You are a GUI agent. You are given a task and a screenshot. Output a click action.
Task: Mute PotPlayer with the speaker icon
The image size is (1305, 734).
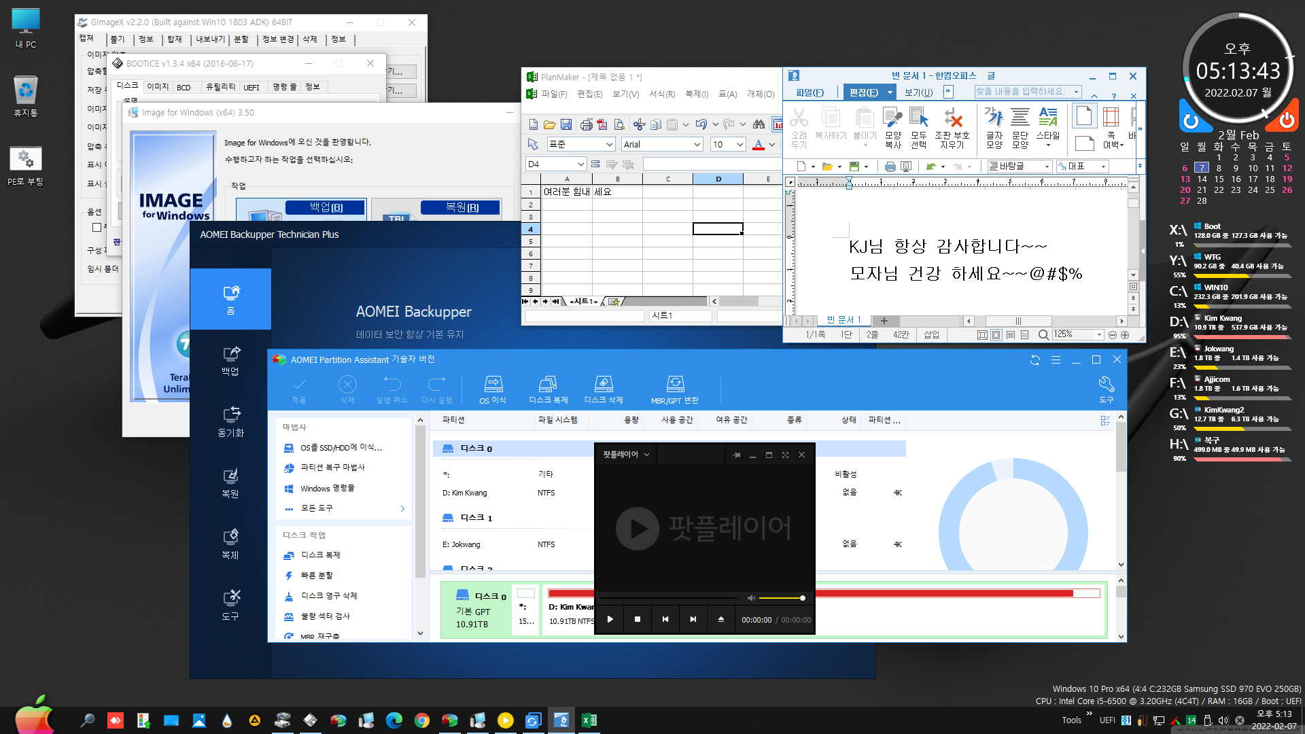click(751, 598)
